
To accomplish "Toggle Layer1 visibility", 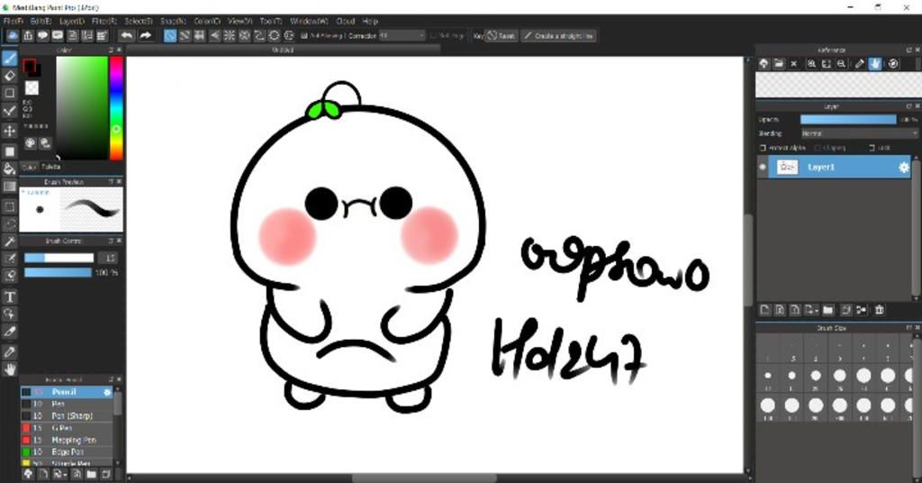I will coord(763,167).
